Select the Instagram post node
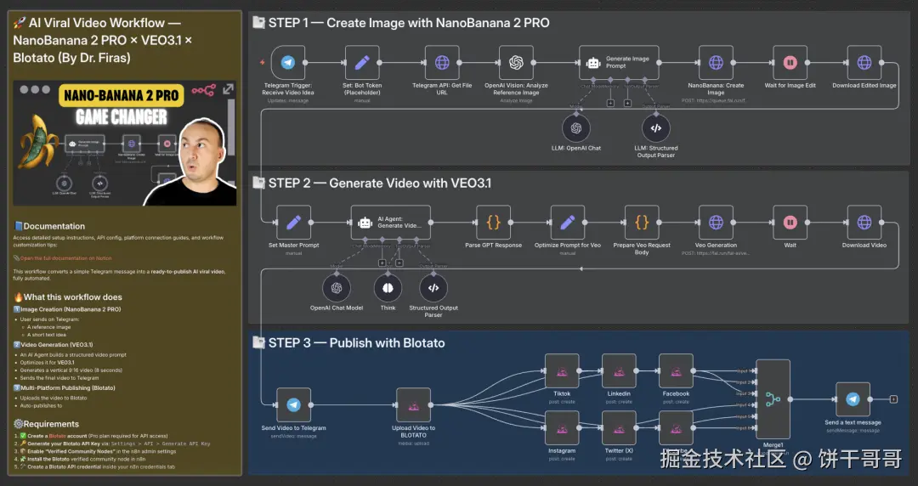 (562, 428)
